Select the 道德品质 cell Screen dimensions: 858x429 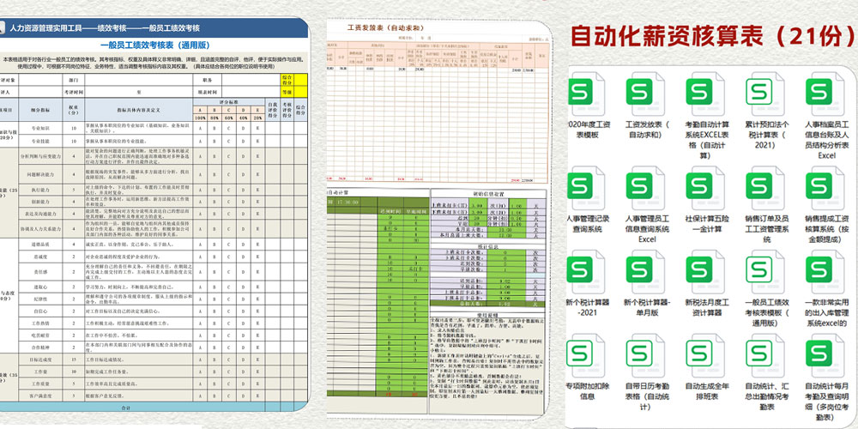41,245
